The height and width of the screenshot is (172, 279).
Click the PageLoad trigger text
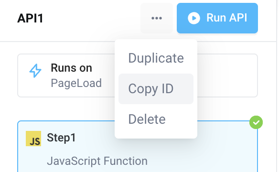coord(76,83)
